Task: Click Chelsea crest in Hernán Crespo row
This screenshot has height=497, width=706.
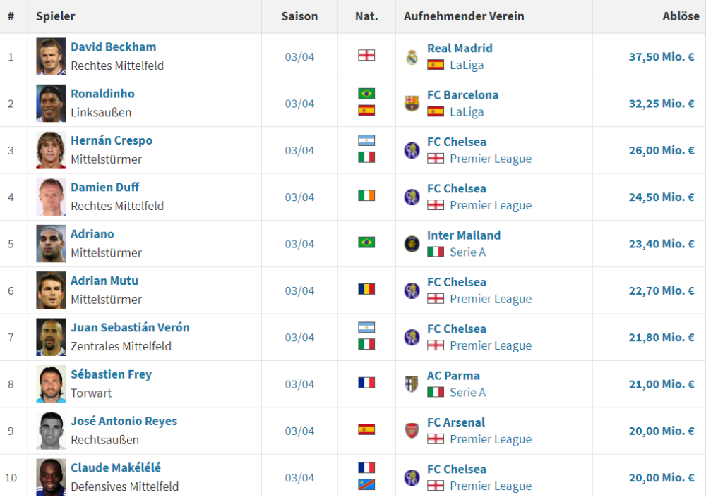Action: click(x=412, y=150)
